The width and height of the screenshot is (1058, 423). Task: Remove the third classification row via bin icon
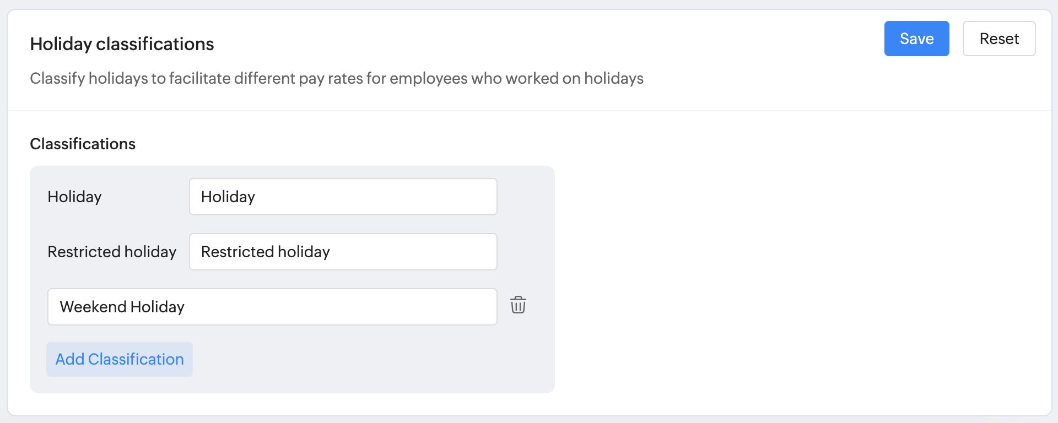pyautogui.click(x=518, y=305)
